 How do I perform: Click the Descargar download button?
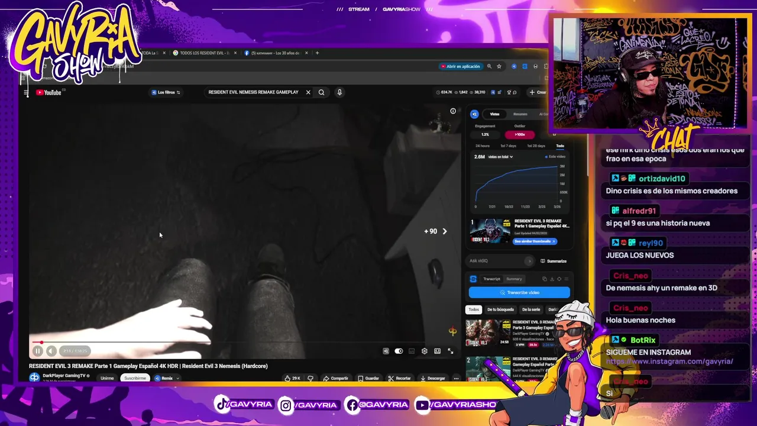[x=432, y=378]
